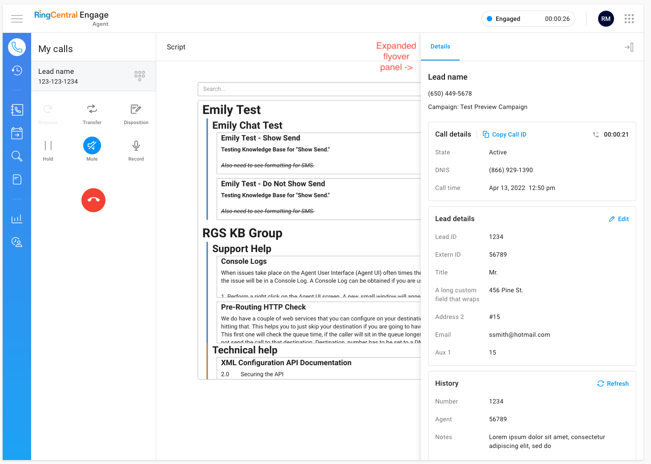Image resolution: width=651 pixels, height=464 pixels.
Task: Select the call history clock icon
Action: coord(16,70)
